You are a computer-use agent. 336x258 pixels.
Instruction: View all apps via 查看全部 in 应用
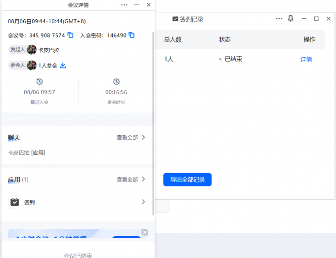(x=127, y=179)
